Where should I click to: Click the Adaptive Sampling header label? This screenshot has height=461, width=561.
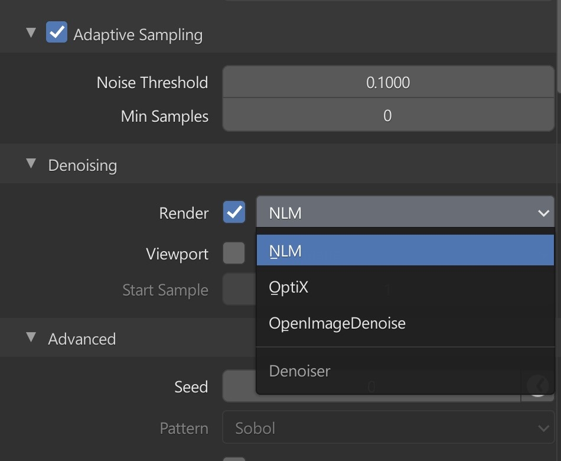tap(138, 34)
